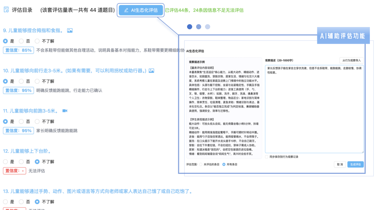Click question 12 title 儿童能够上下台阶

[x=28, y=151]
